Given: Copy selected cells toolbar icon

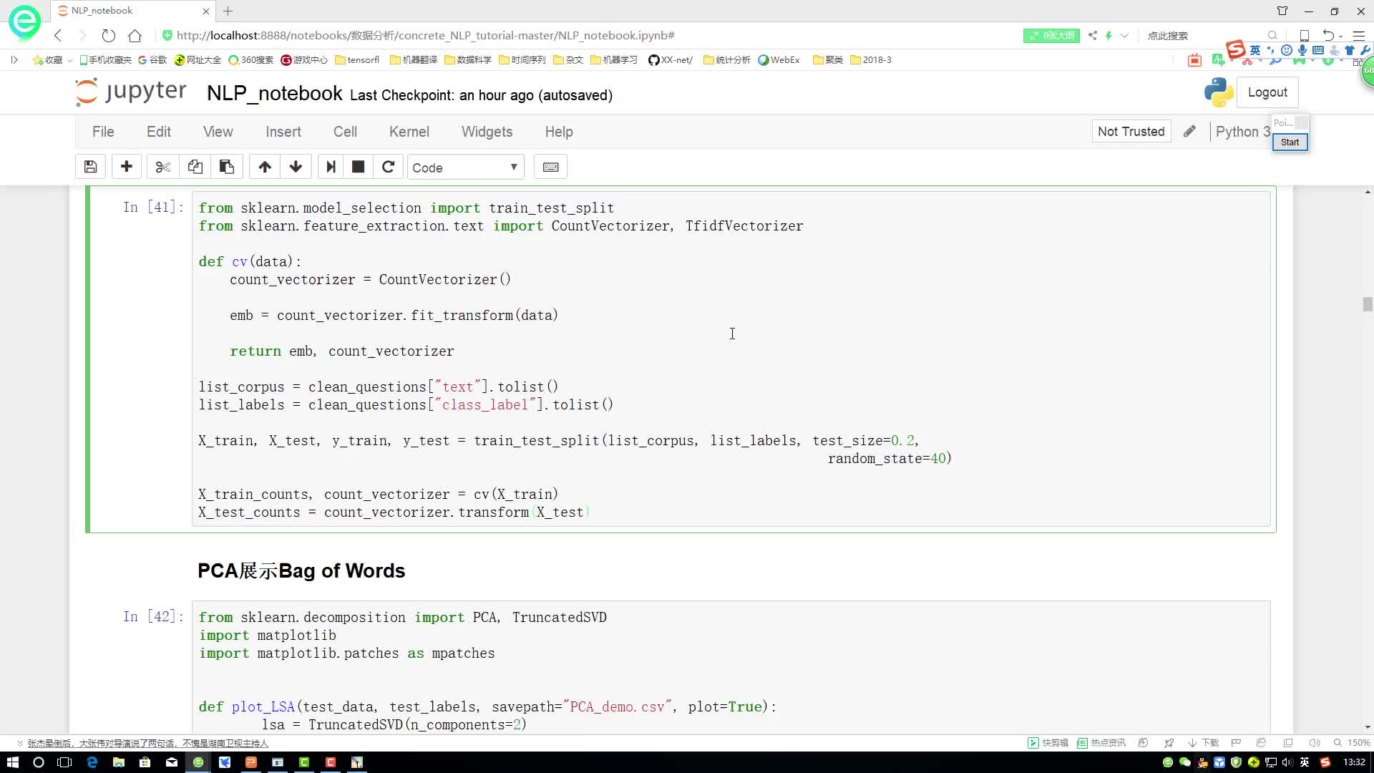Looking at the screenshot, I should pos(195,167).
